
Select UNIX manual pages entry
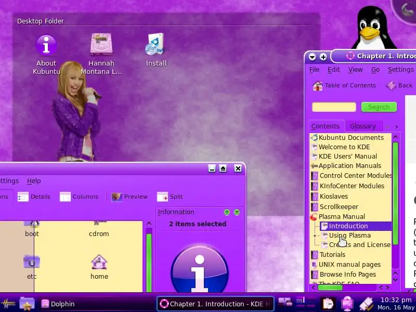click(x=349, y=265)
